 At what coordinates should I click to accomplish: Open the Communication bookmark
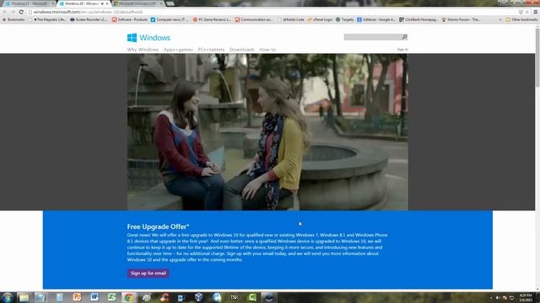(254, 19)
